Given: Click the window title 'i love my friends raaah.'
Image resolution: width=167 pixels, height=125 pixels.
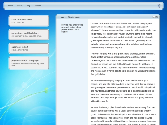Looking at the screenshot, I should pyautogui.click(x=70, y=17).
